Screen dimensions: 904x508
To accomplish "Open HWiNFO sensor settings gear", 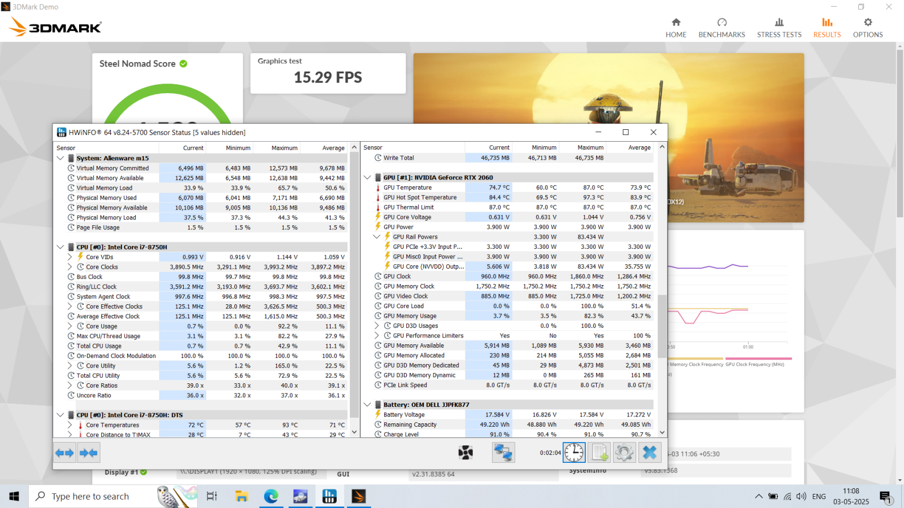I will point(624,453).
